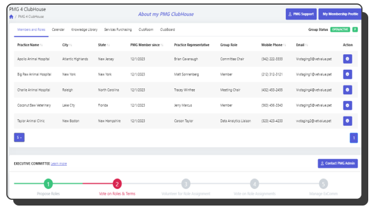The height and width of the screenshot is (209, 374).
Task: Click PMG 4 ClubHouse breadcrumb link
Action: tap(31, 17)
